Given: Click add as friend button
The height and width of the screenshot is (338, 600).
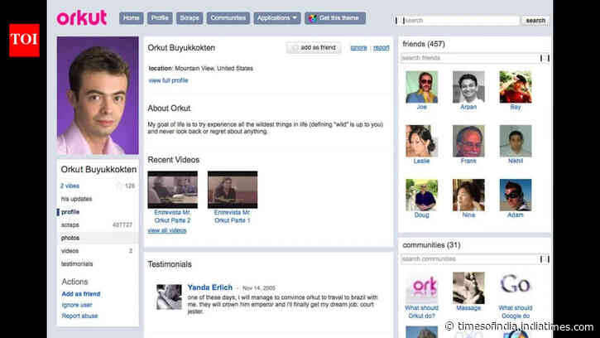Looking at the screenshot, I should tap(314, 47).
